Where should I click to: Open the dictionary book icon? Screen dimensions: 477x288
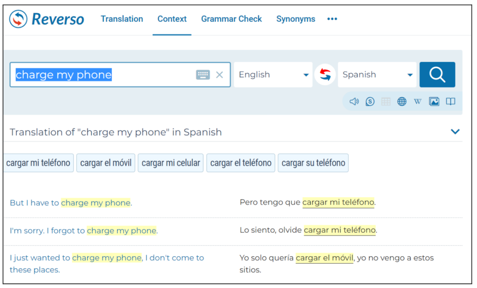450,102
